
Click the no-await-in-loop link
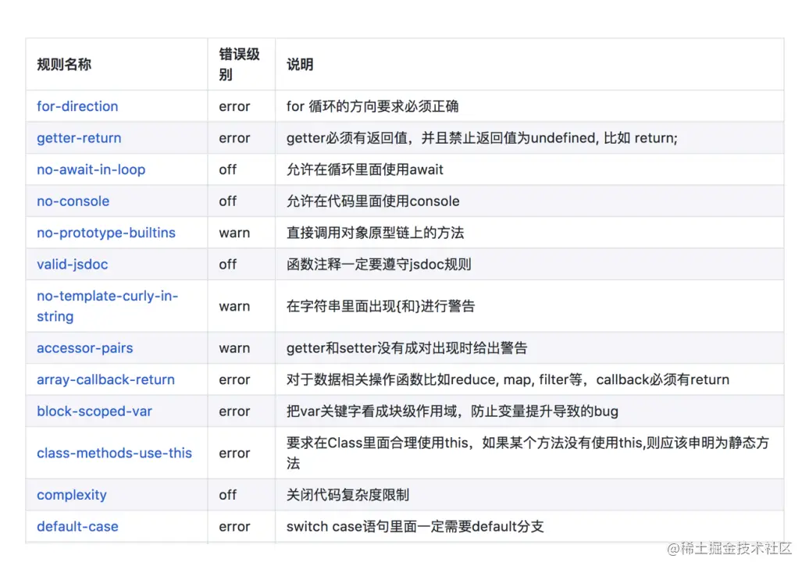(x=91, y=169)
